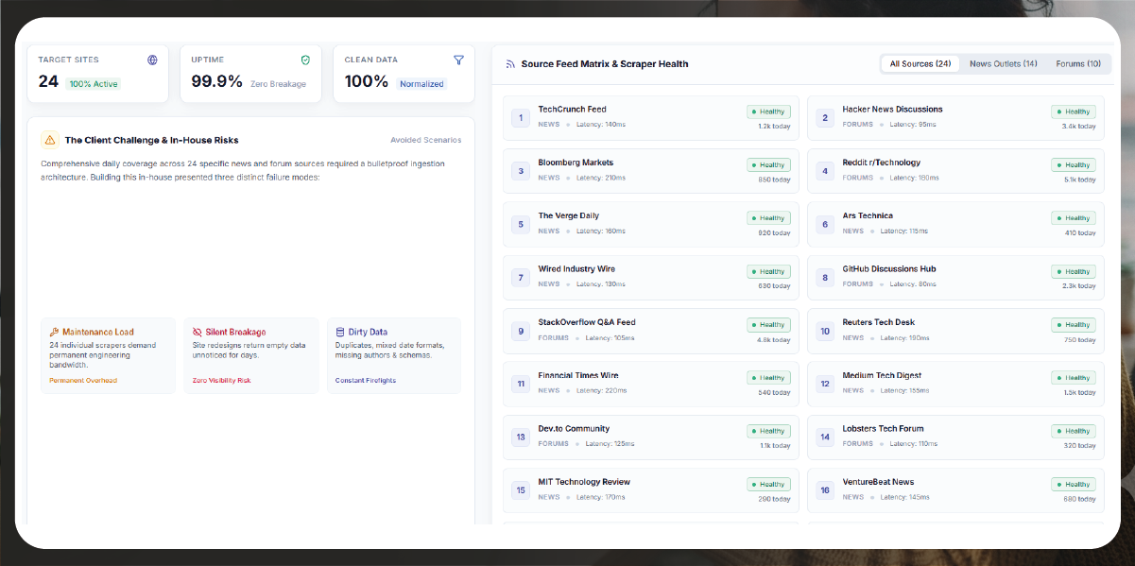Select the Financial Times Wire source
Screen dimensions: 1135x566
pyautogui.click(x=651, y=384)
